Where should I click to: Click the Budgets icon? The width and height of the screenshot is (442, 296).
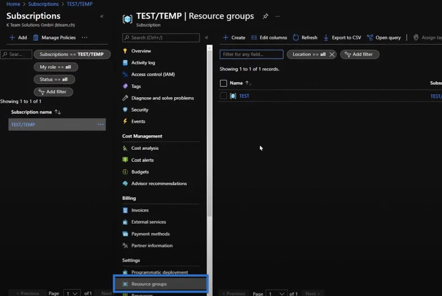125,172
